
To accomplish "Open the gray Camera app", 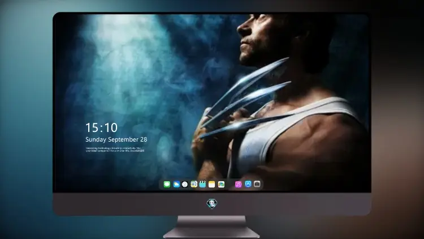I will coord(257,184).
